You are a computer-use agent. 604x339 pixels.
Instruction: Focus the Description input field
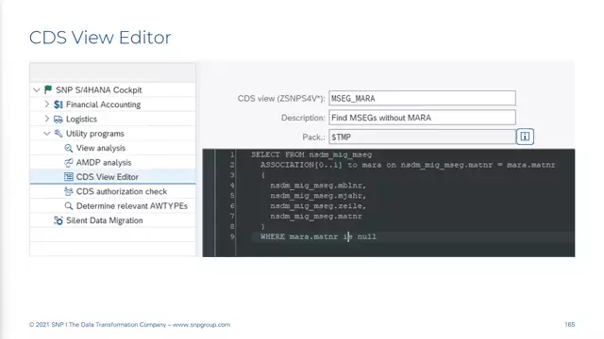click(x=422, y=117)
